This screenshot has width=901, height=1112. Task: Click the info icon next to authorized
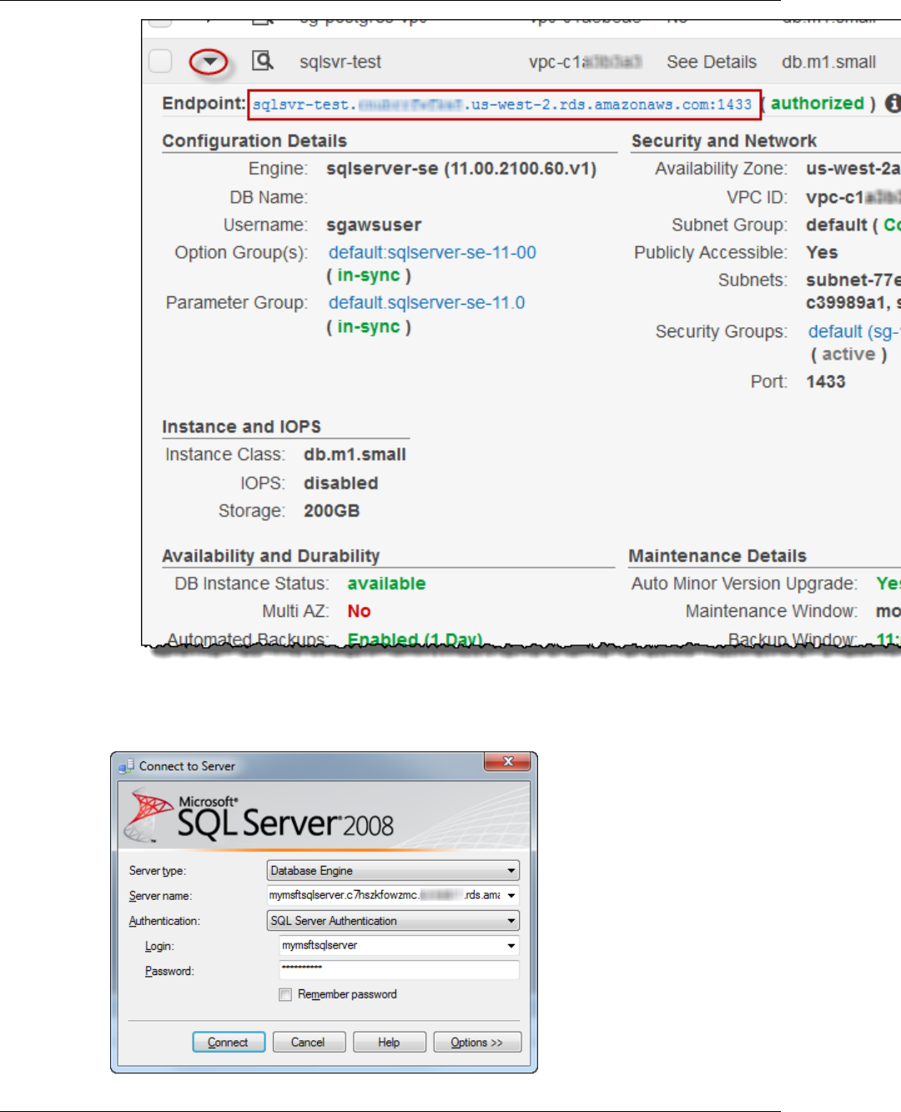[893, 104]
